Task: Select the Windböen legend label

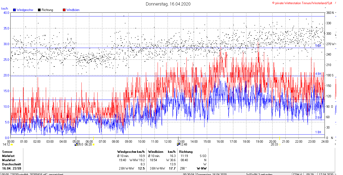Action: [x=73, y=10]
